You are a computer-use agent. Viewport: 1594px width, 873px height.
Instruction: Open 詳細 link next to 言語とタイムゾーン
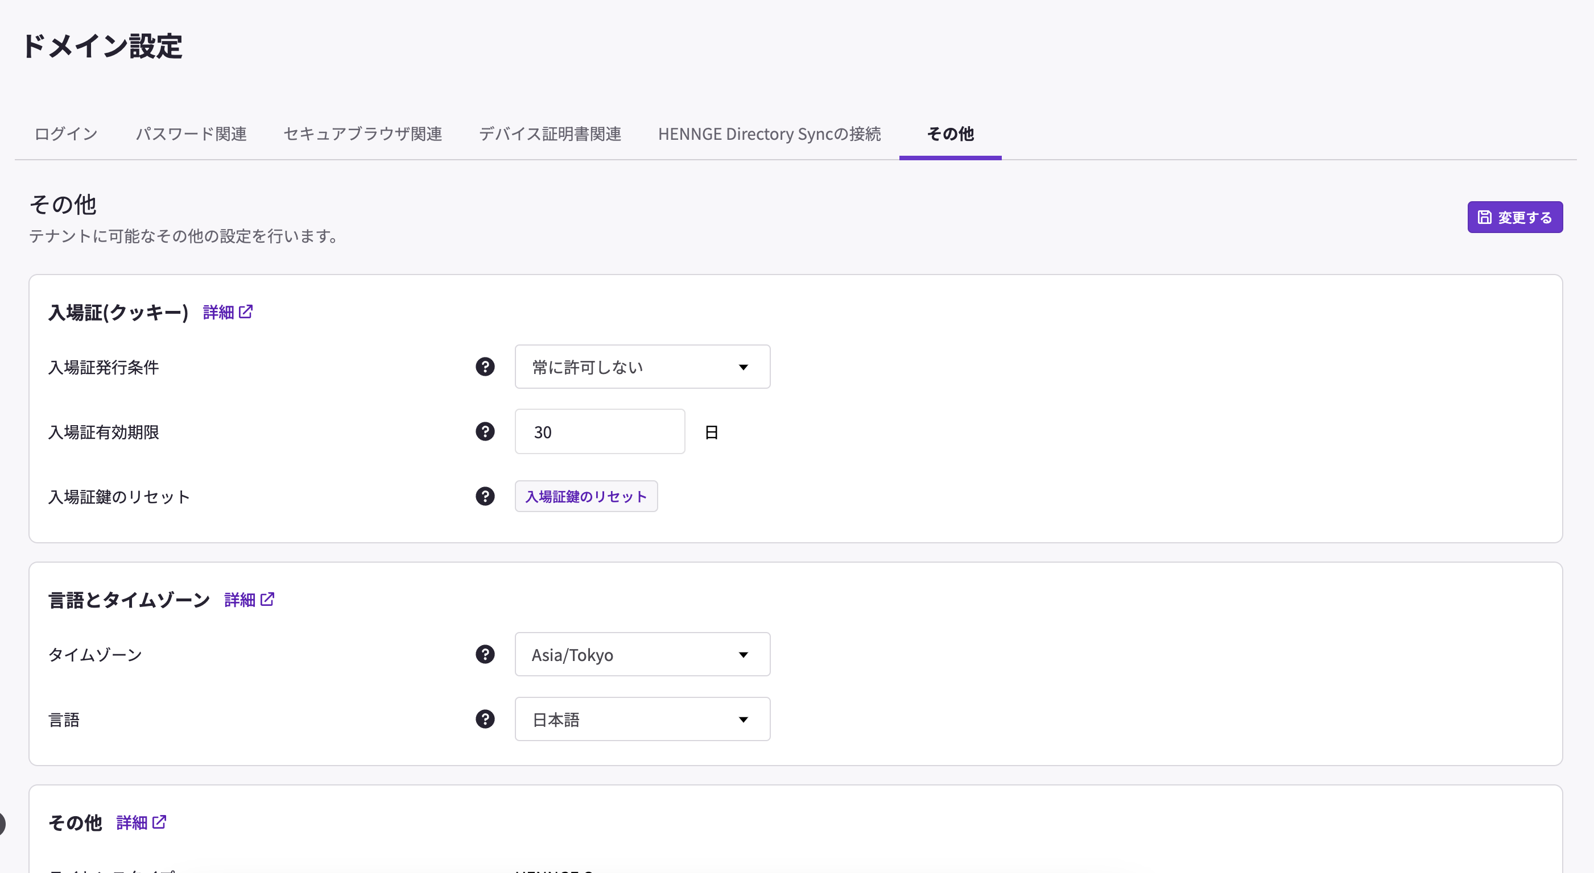coord(249,600)
